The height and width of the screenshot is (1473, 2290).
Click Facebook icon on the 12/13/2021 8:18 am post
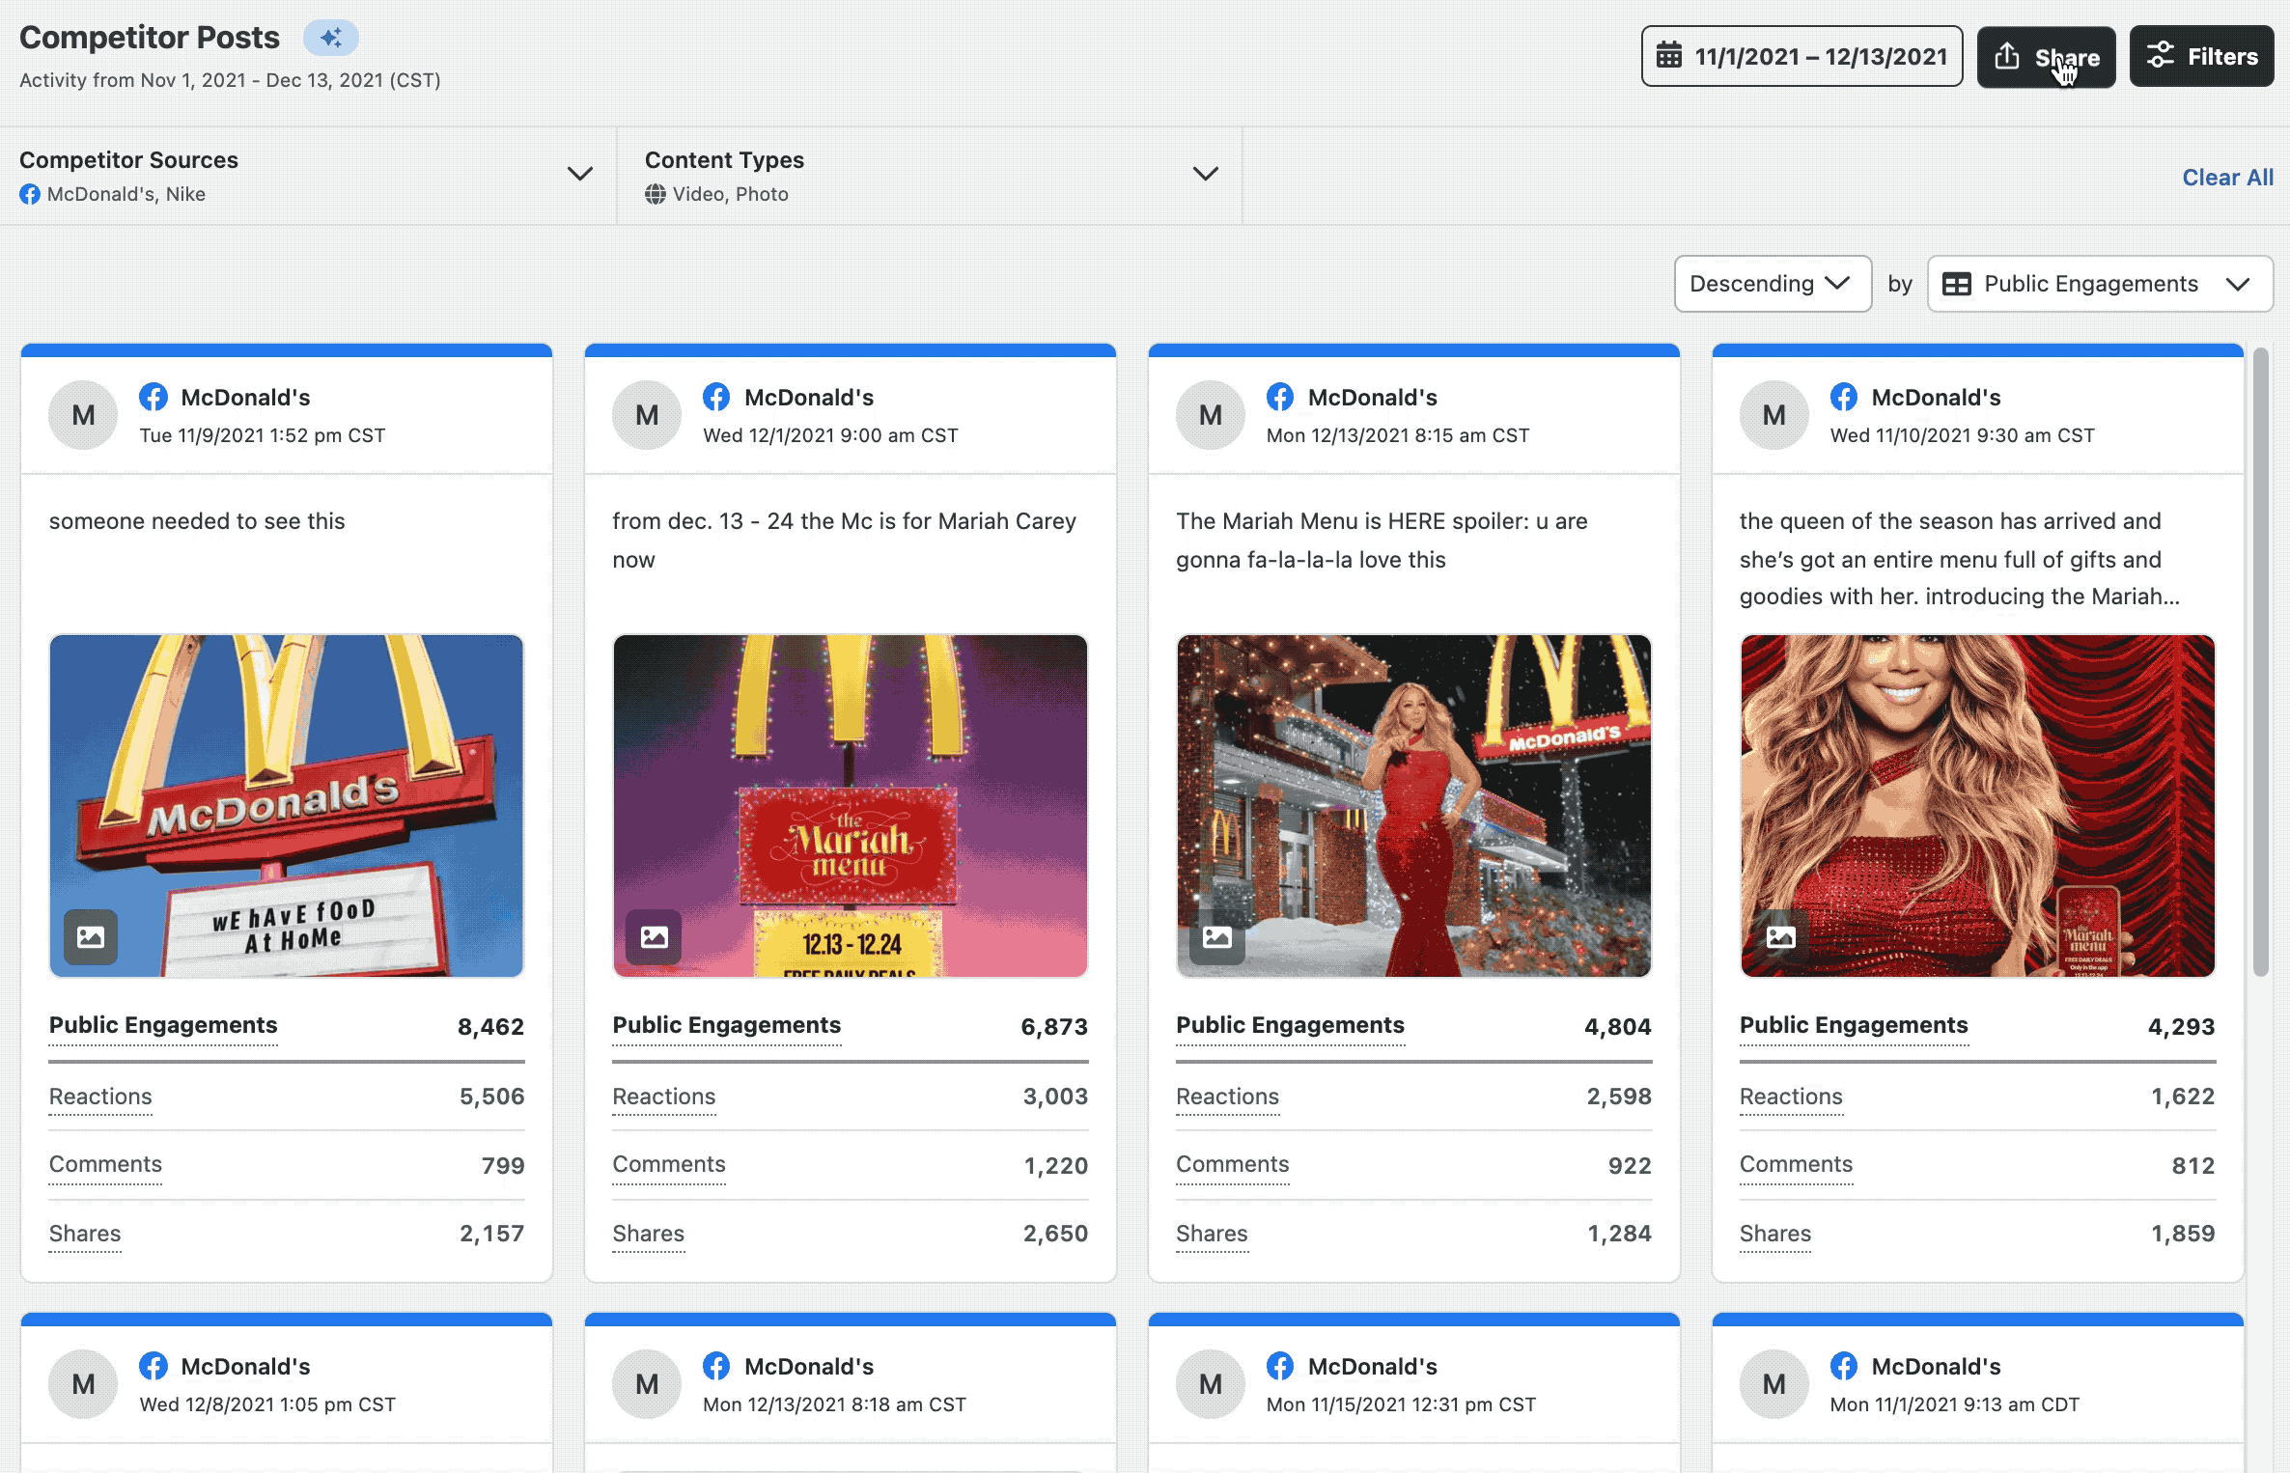click(x=716, y=1366)
